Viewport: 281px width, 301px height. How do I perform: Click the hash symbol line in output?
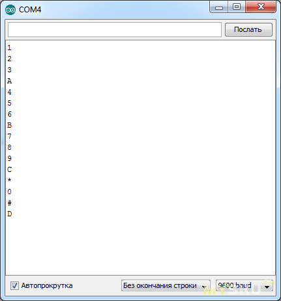pos(9,203)
